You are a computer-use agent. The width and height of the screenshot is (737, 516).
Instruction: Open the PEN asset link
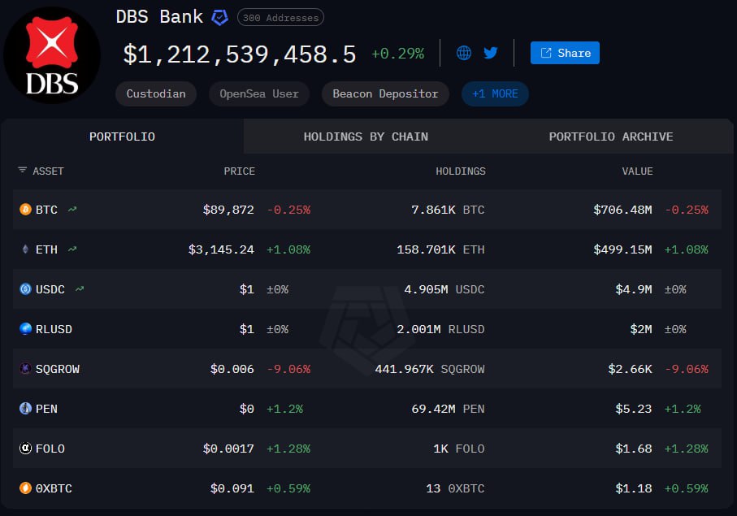(x=46, y=409)
